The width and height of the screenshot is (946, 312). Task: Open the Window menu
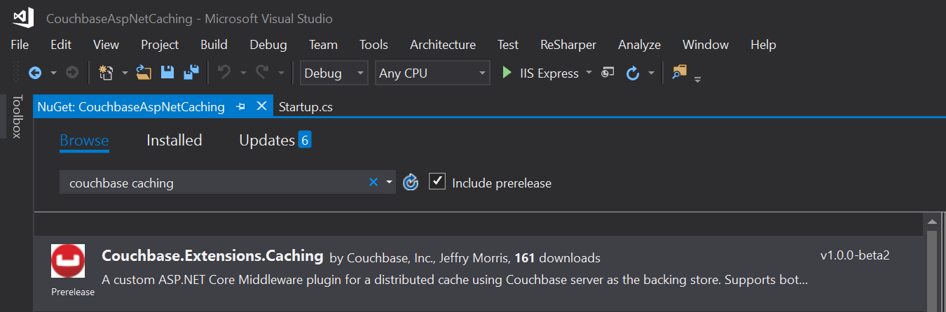706,45
